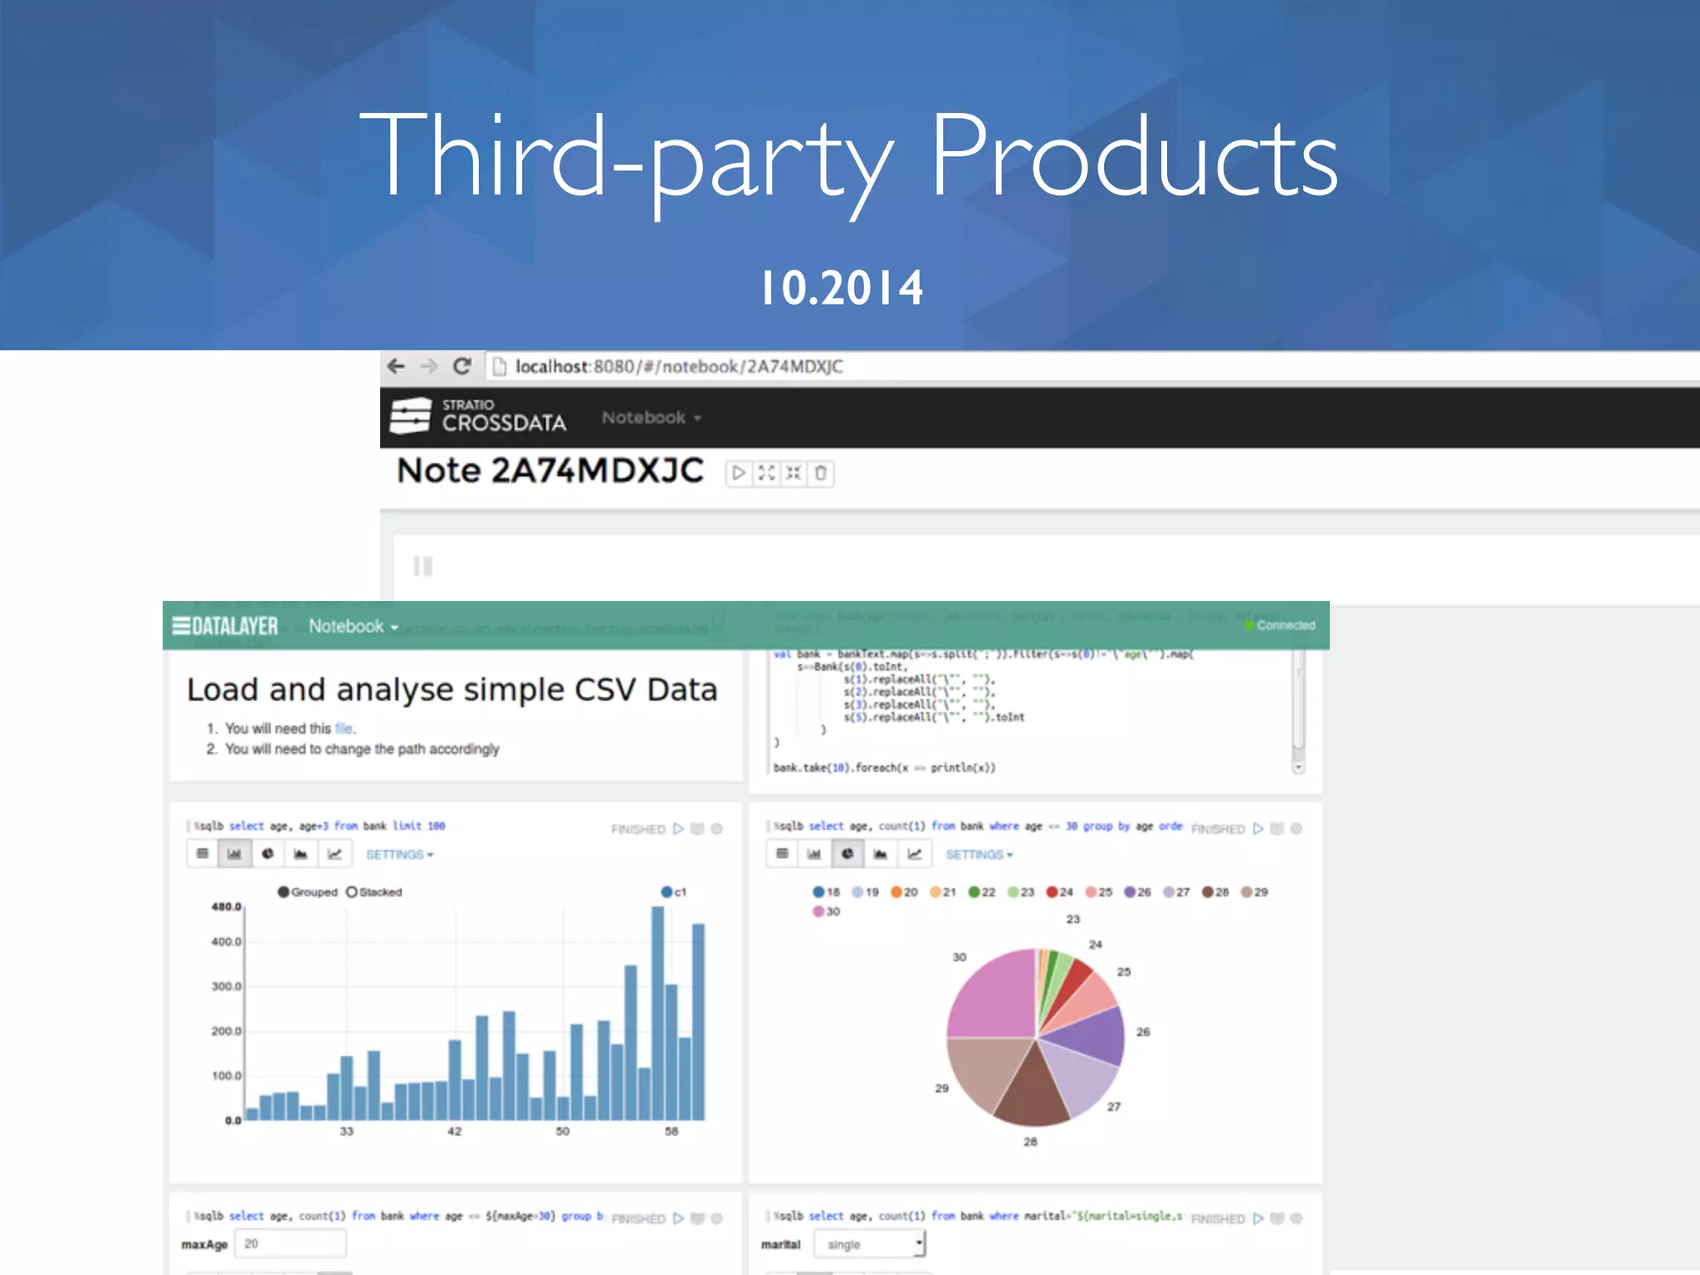The height and width of the screenshot is (1275, 1700).
Task: Click the collapse icon beside Note 2A74MDXJC
Action: click(794, 473)
